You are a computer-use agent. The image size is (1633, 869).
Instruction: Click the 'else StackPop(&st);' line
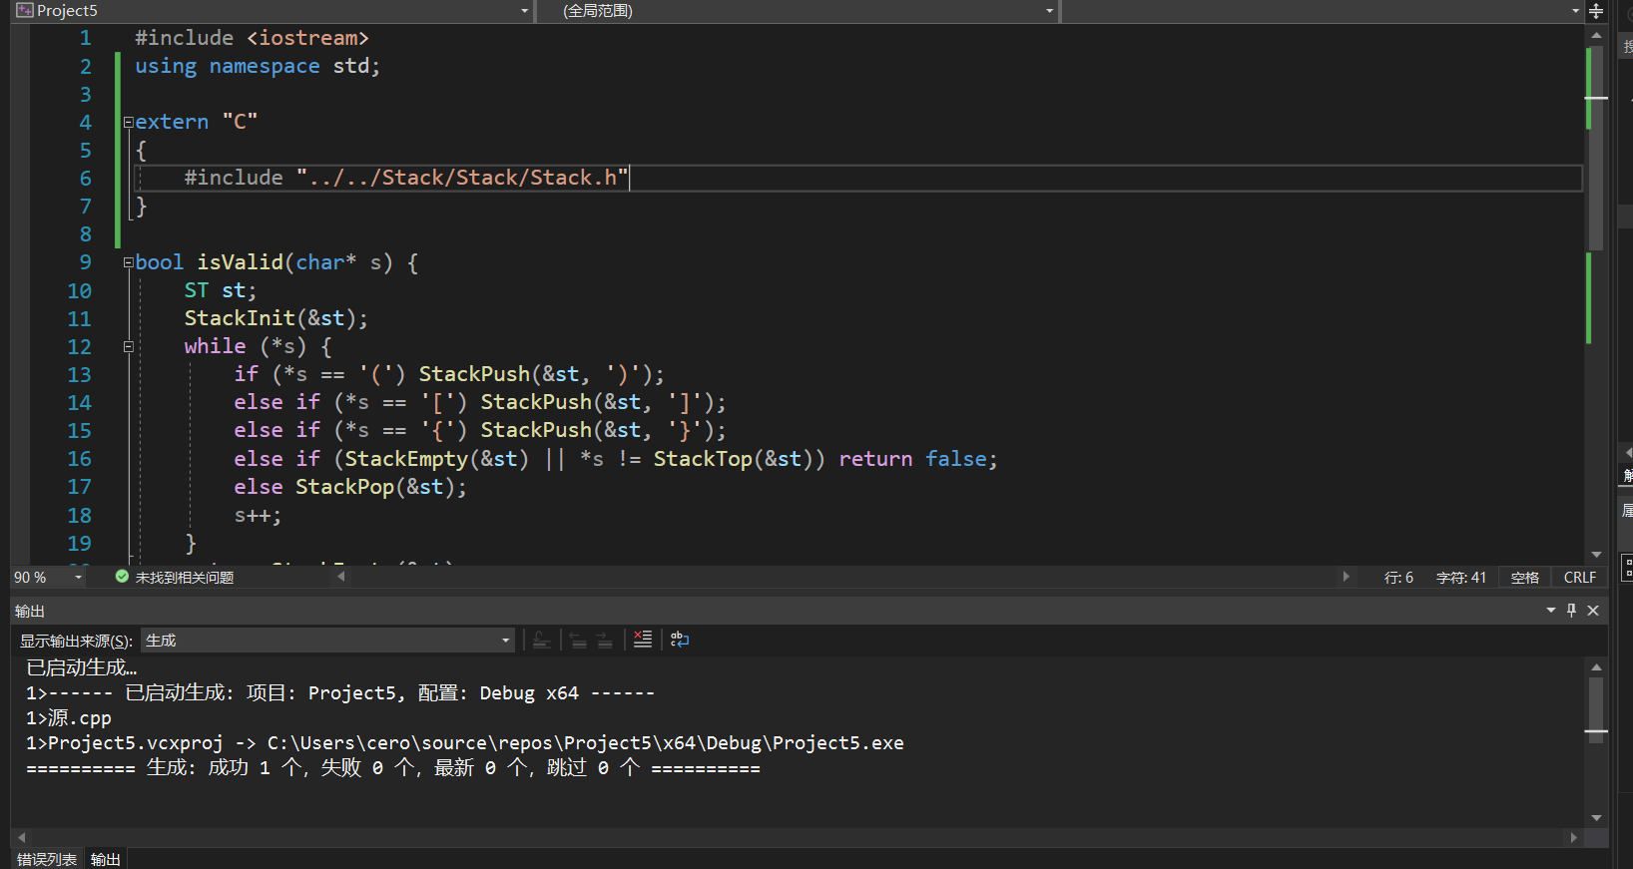[349, 487]
